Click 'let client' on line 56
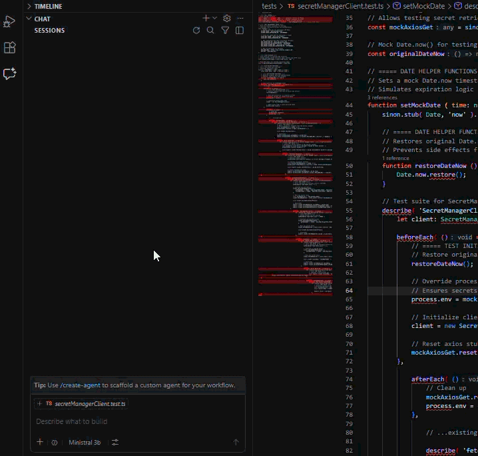 point(415,219)
